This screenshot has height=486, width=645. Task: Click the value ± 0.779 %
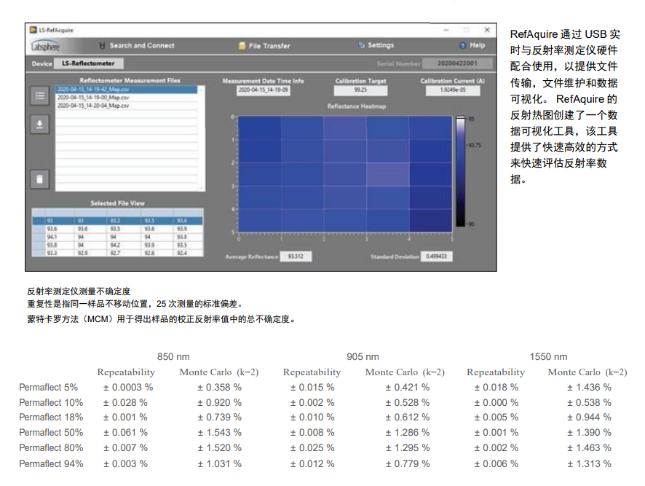(407, 463)
